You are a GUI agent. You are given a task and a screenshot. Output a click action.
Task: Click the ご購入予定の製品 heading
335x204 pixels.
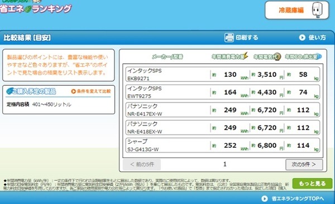click(34, 91)
